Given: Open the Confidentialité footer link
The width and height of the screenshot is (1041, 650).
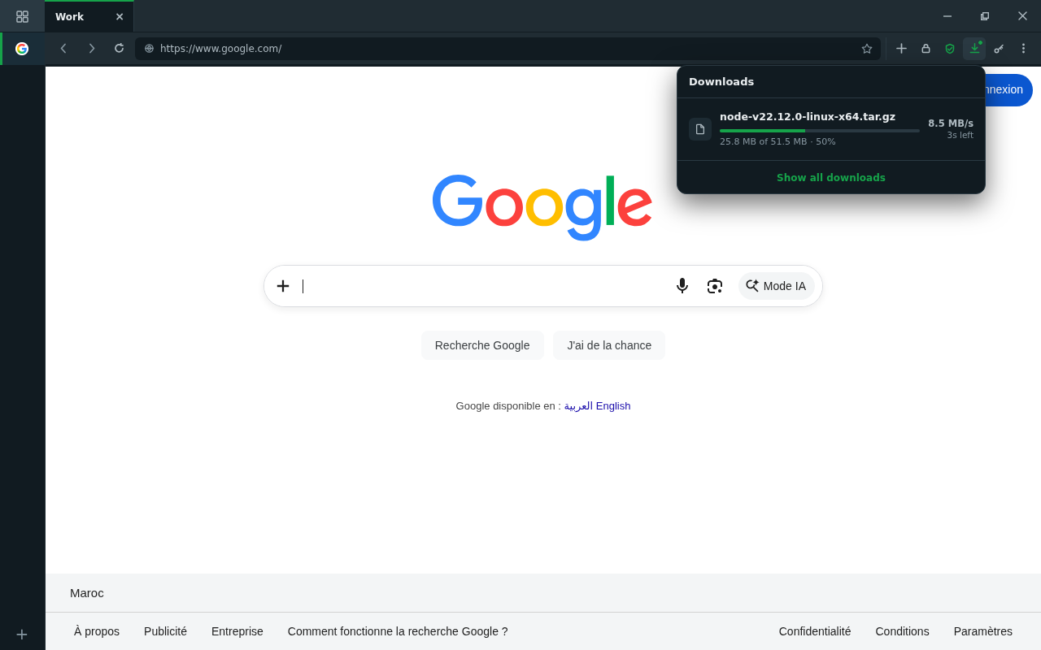Looking at the screenshot, I should (815, 631).
